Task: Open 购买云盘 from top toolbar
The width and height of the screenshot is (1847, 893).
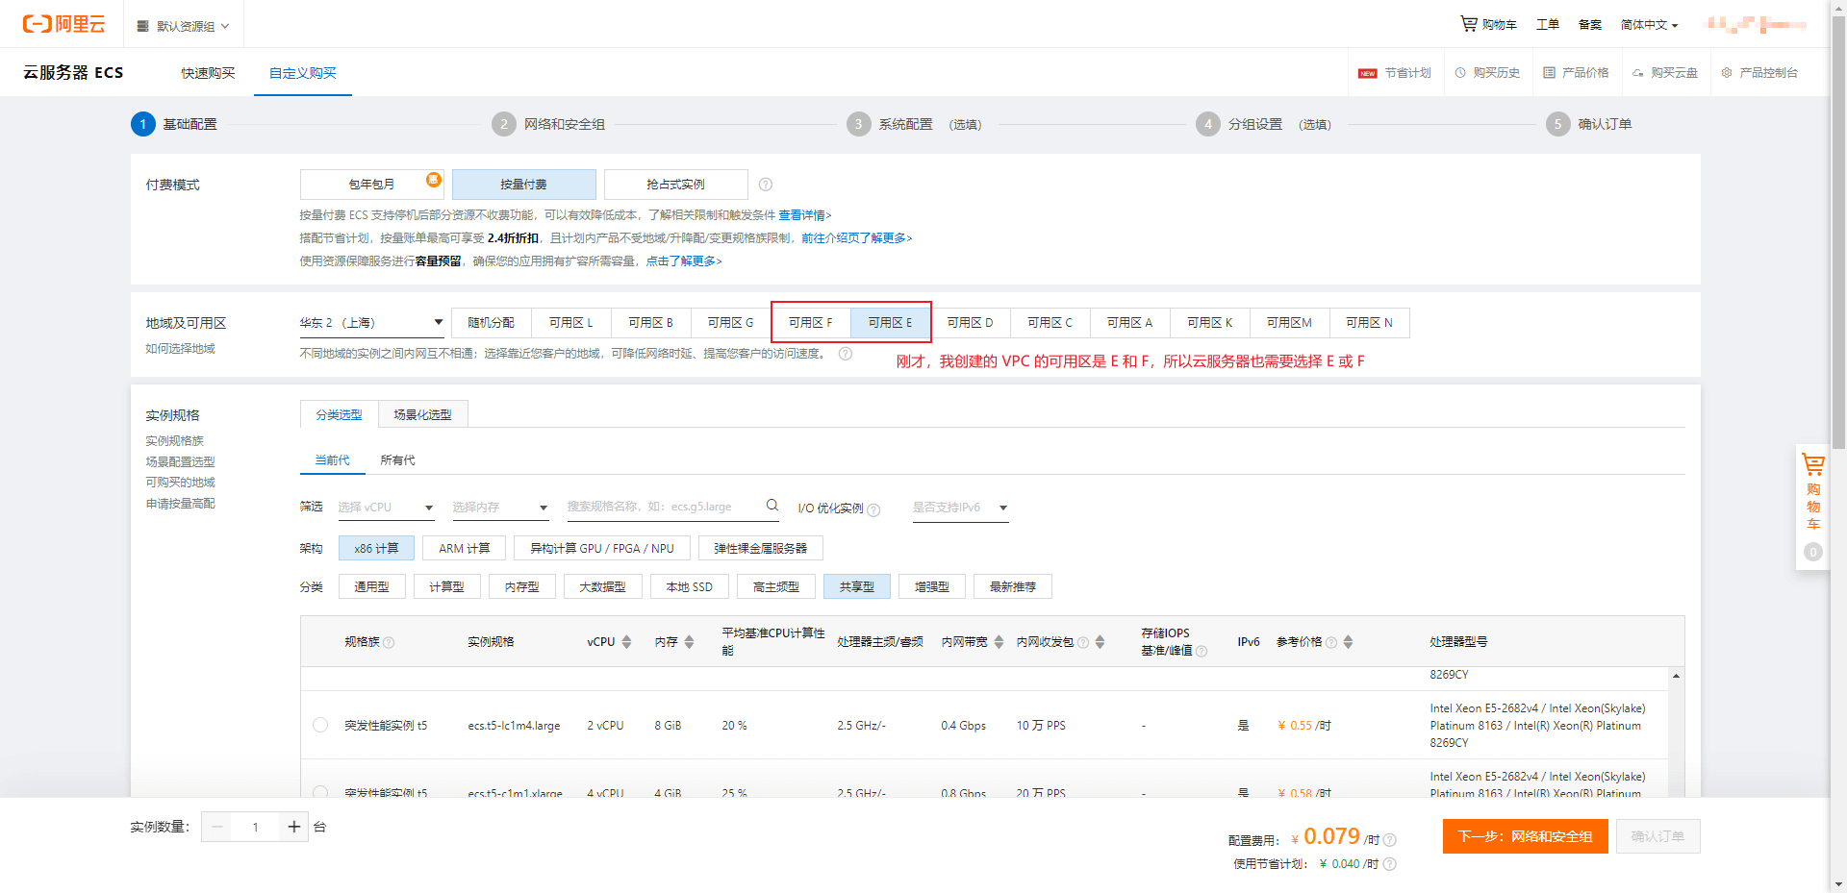Action: click(x=1664, y=73)
